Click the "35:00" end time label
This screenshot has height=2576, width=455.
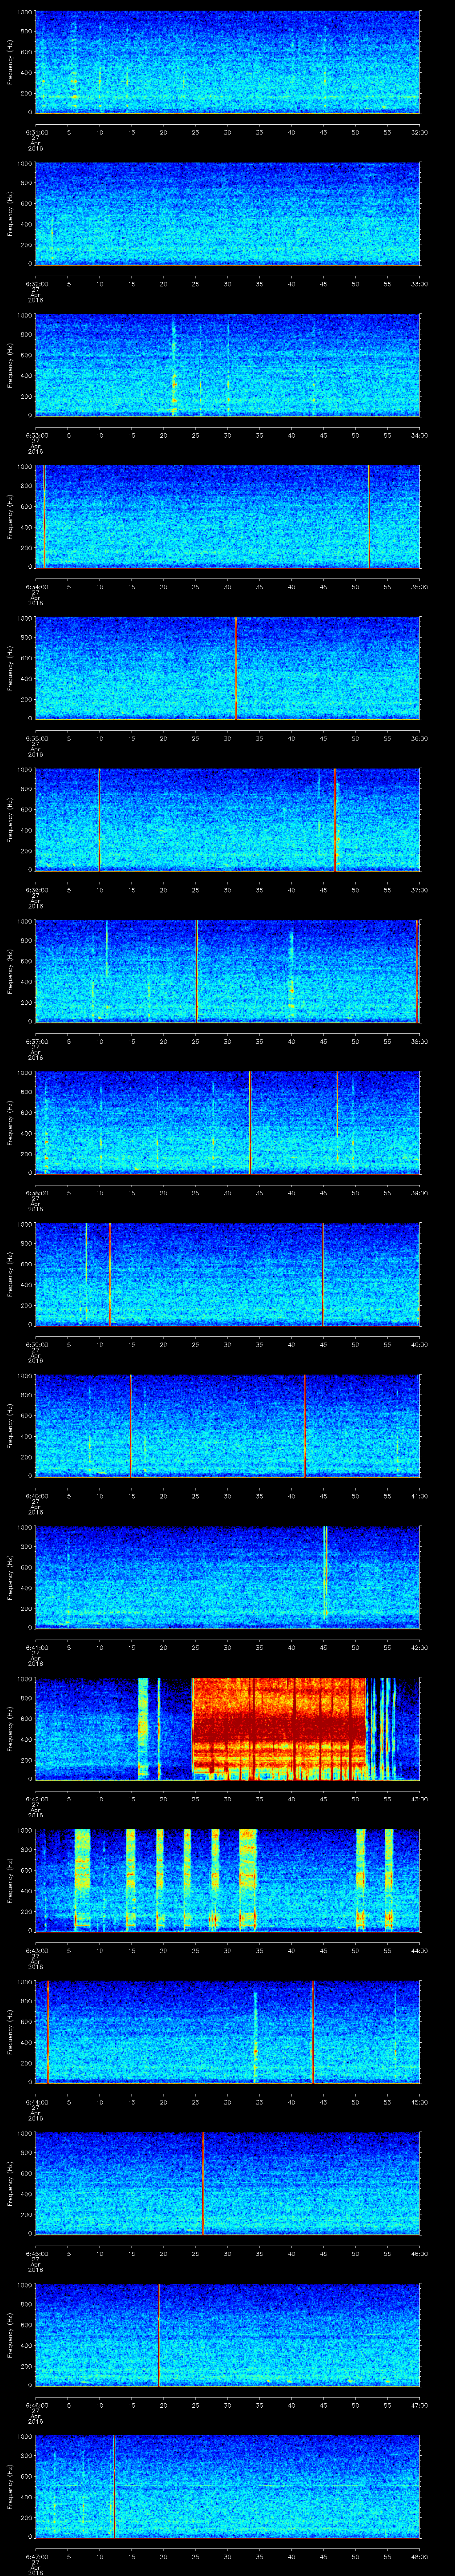[419, 586]
